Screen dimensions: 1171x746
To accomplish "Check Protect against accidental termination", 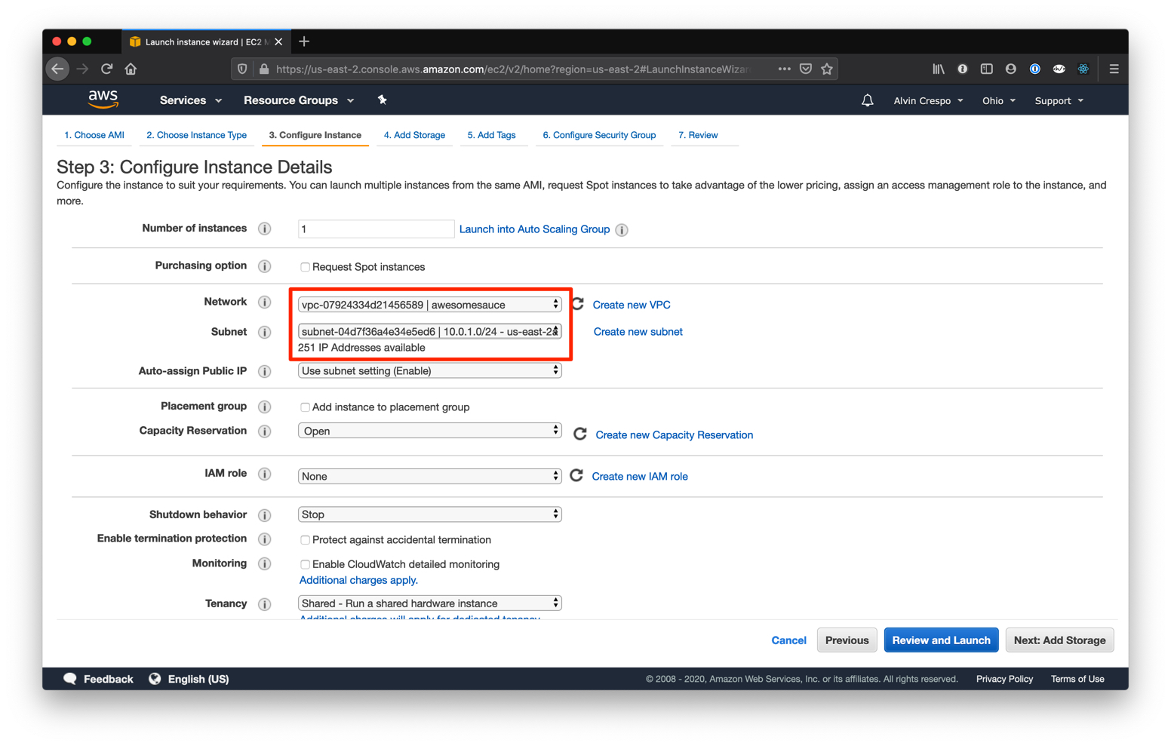I will (x=305, y=539).
